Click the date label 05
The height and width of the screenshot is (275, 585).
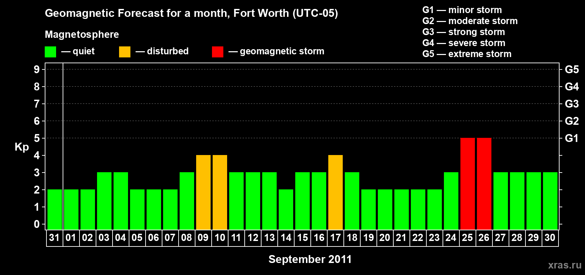point(137,238)
